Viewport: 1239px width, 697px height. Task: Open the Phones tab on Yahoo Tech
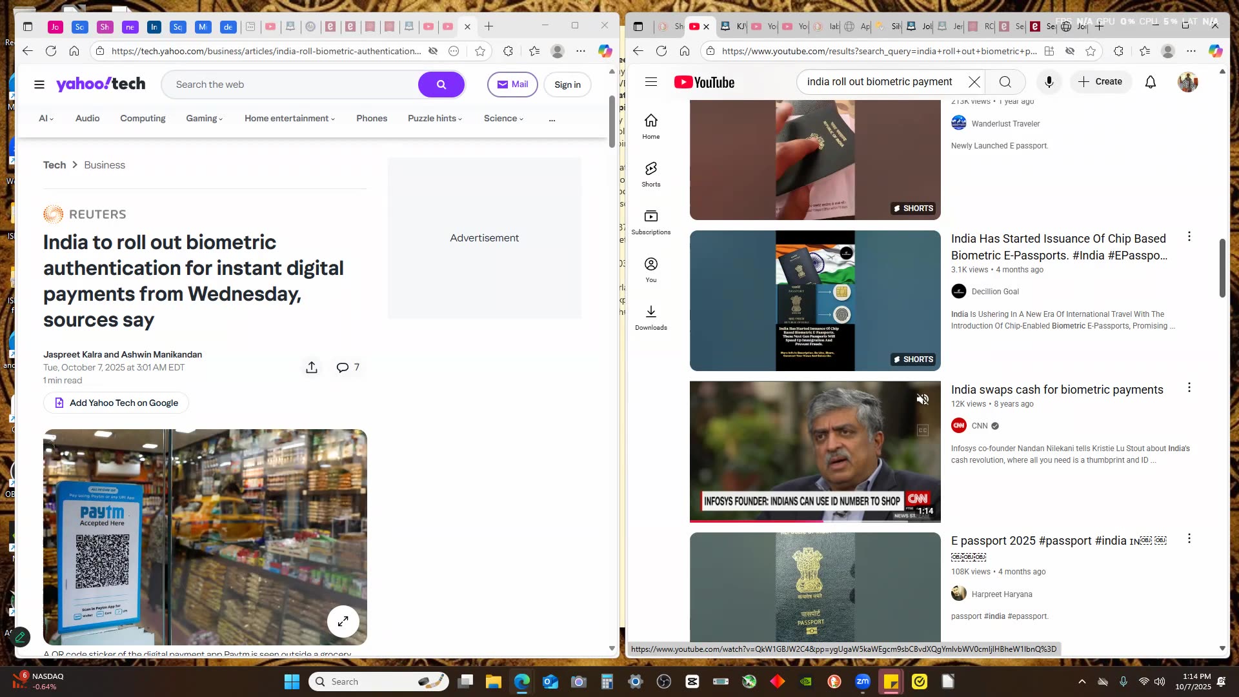[372, 118]
